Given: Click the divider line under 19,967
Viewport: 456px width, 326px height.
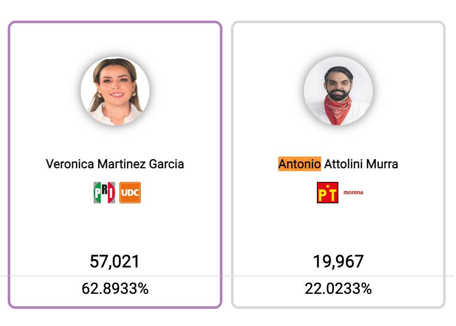Looking at the screenshot, I should [x=338, y=276].
